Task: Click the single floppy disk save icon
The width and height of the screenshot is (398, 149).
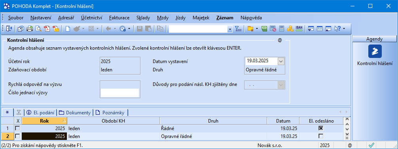Action: point(140,29)
